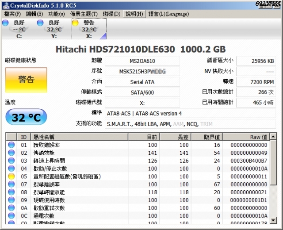Click the Hitachi HDS721010DLE630 model title

click(x=141, y=49)
